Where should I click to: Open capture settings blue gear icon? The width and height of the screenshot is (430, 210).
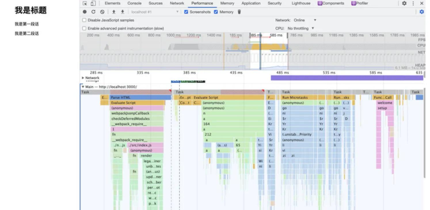point(422,12)
